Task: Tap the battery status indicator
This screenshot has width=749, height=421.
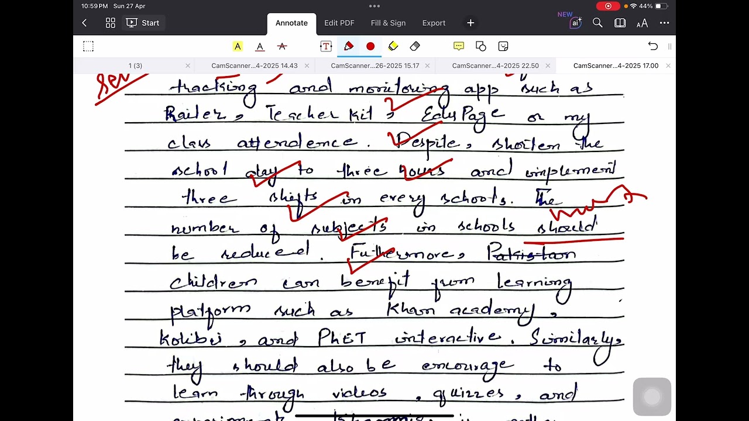Action: [661, 6]
